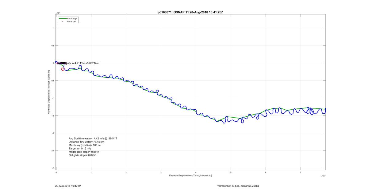Click x-axis tick label '6'
This screenshot has width=368, height=191.
point(266,172)
